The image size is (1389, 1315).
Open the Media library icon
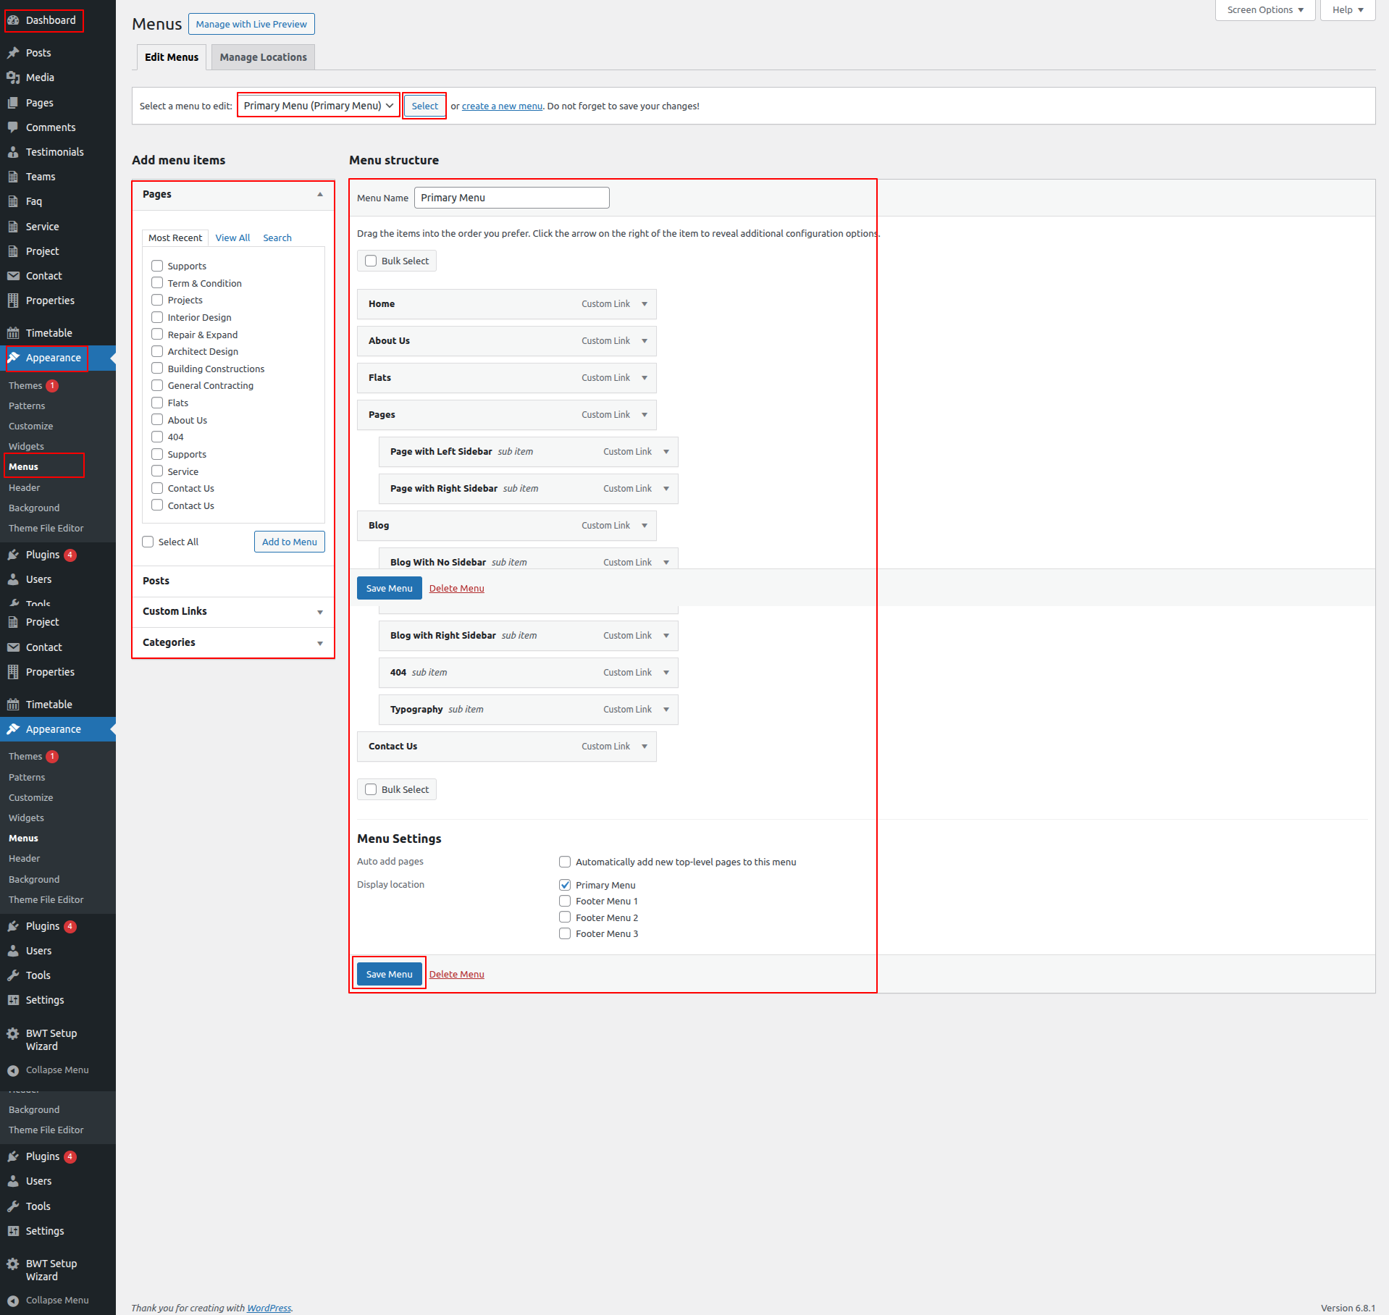(13, 77)
